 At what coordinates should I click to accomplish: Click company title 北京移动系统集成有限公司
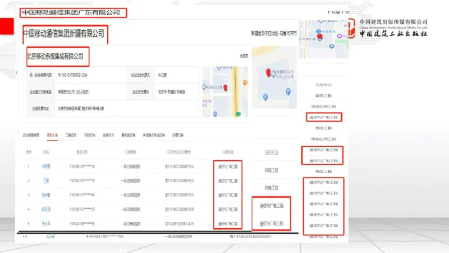(x=55, y=56)
